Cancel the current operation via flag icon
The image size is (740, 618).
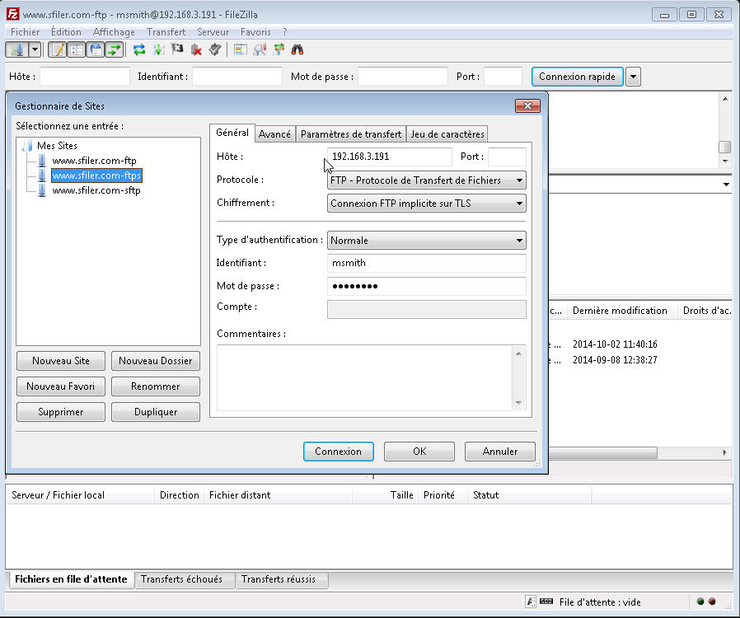click(177, 49)
